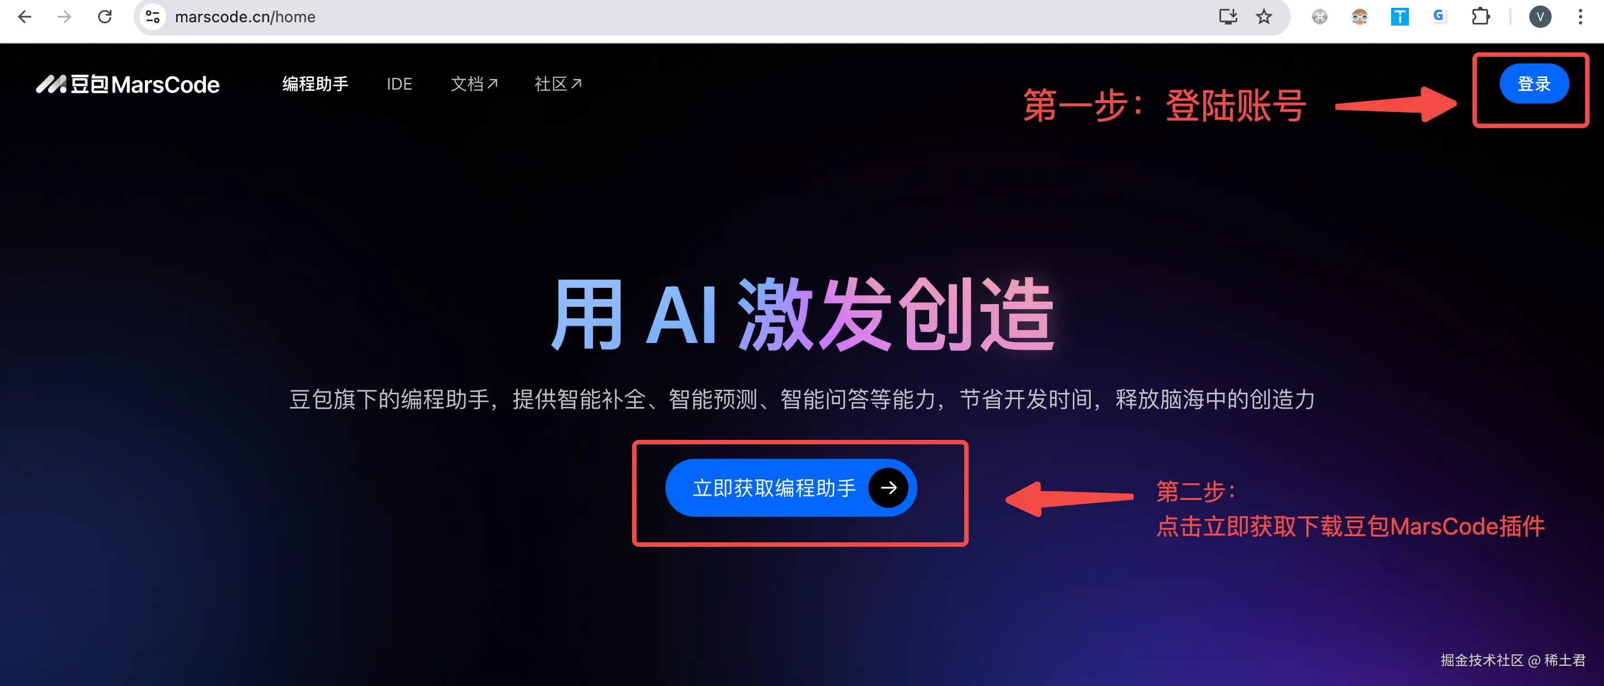Open the Chrome profile avatar V

pos(1540,17)
